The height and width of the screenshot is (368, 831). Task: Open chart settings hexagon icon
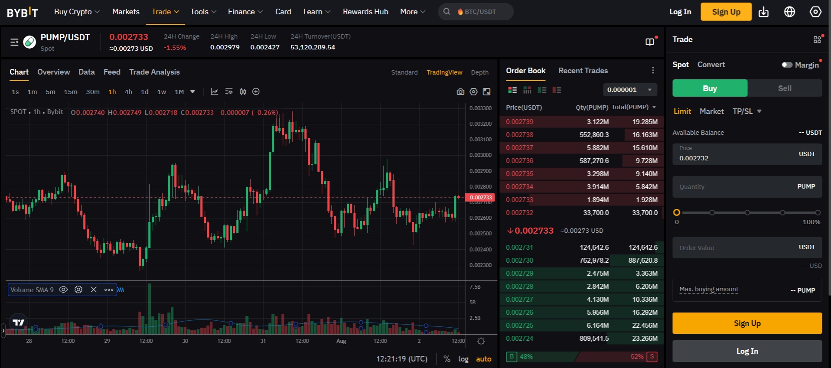click(x=473, y=92)
